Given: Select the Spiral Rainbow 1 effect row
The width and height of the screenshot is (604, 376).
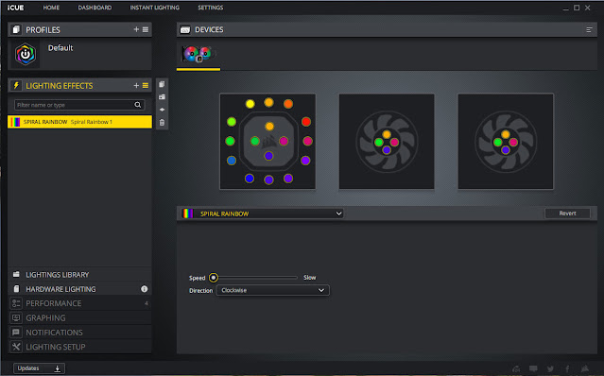Looking at the screenshot, I should [79, 122].
